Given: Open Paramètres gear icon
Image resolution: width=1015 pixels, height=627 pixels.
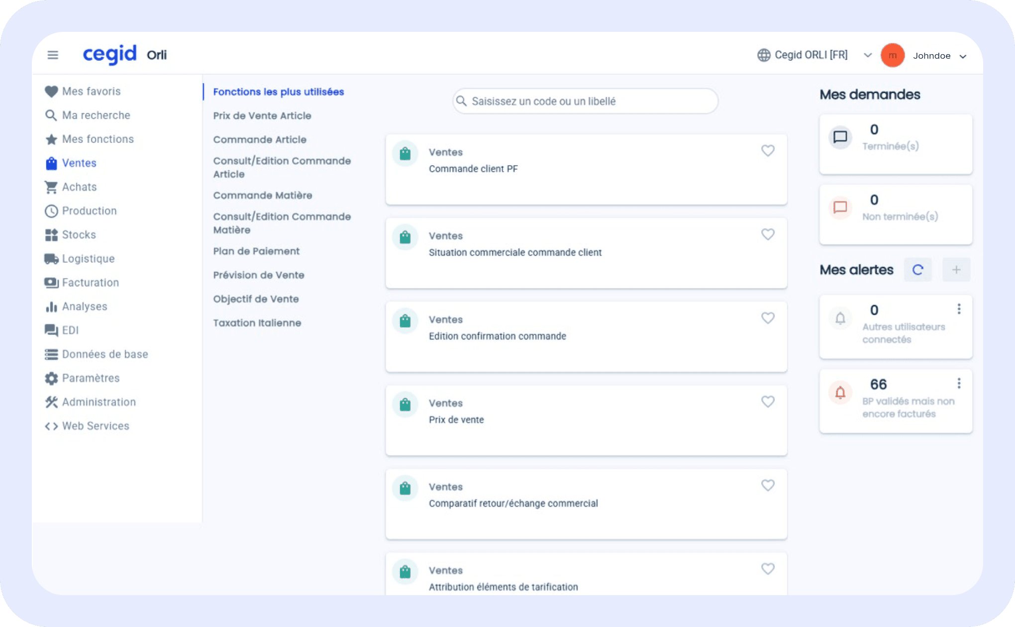Looking at the screenshot, I should pyautogui.click(x=51, y=378).
